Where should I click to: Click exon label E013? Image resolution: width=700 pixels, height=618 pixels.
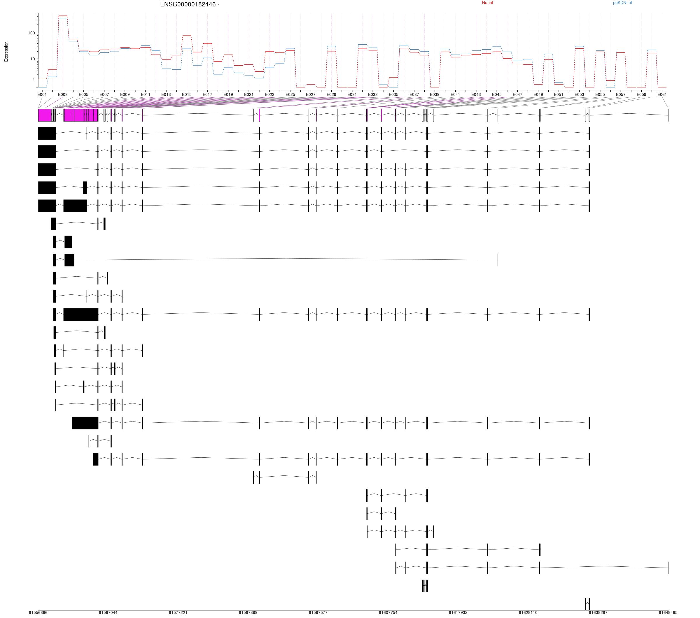click(166, 94)
